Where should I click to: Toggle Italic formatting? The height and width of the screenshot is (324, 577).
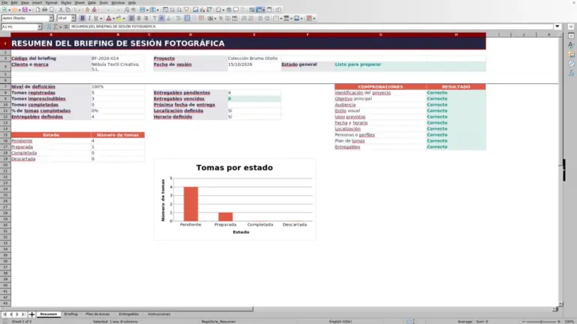point(89,18)
